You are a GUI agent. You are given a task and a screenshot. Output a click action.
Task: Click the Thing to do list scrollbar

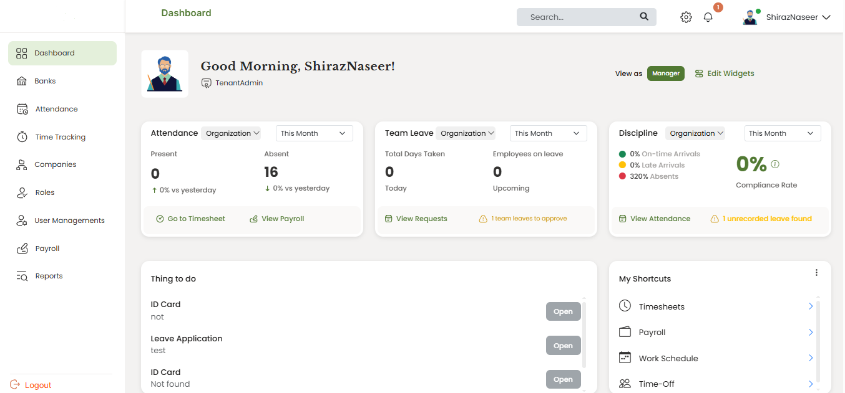(x=584, y=333)
